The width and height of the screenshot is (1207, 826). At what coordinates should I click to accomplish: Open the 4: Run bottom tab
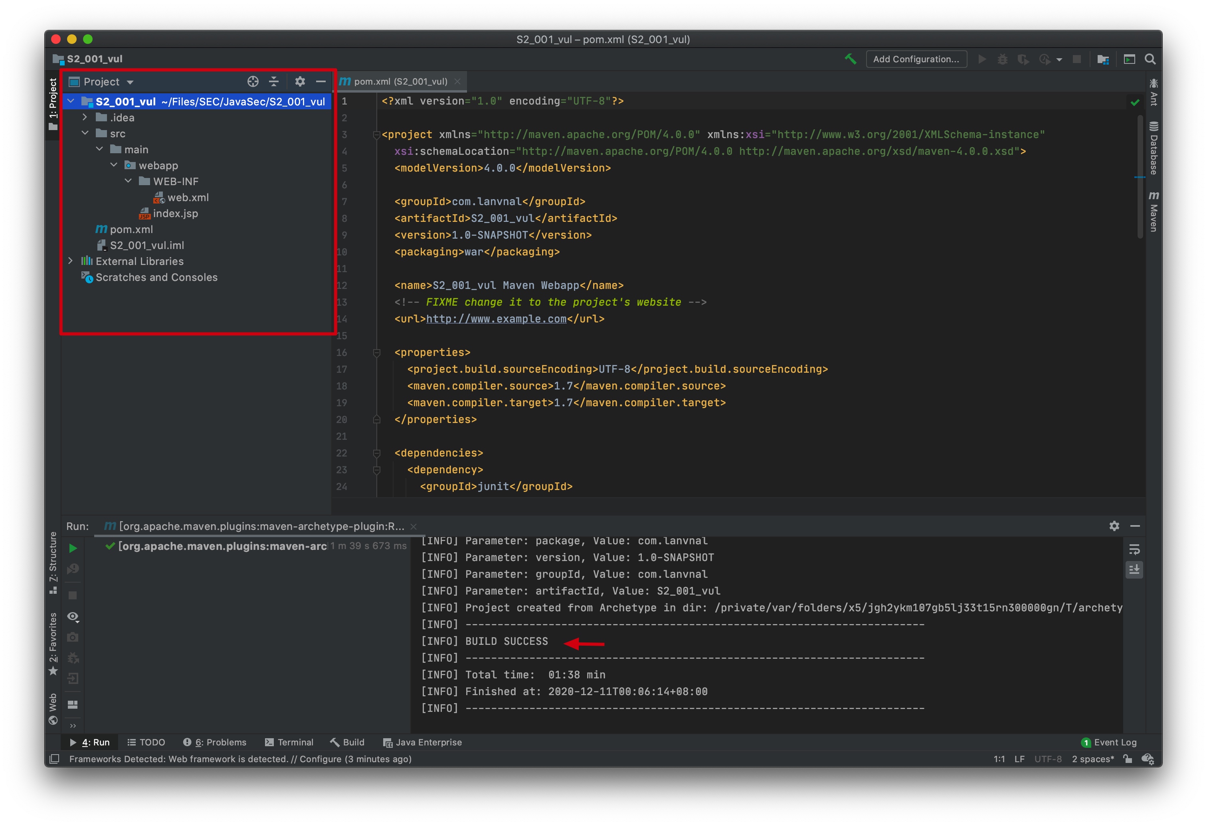[x=89, y=743]
